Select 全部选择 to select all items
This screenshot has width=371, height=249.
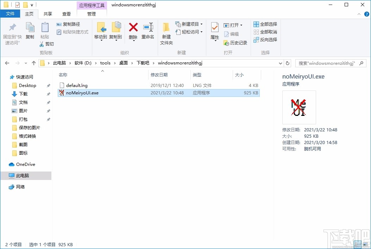pos(265,24)
